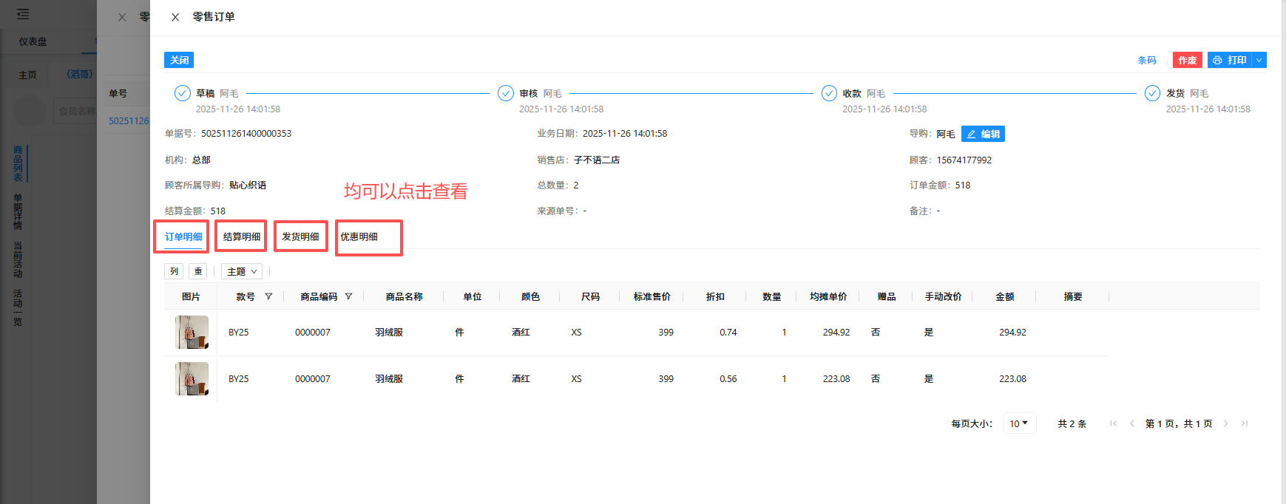Open the 条码 link
This screenshot has height=504, width=1286.
click(x=1147, y=61)
